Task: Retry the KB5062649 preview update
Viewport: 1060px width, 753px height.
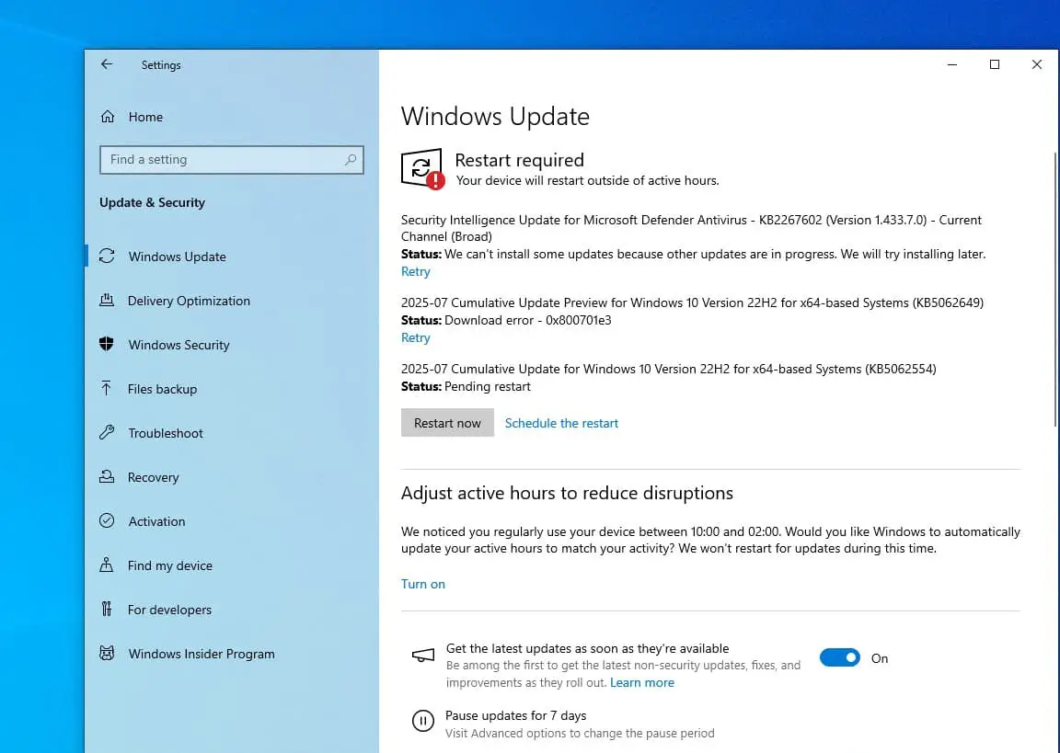Action: click(415, 337)
